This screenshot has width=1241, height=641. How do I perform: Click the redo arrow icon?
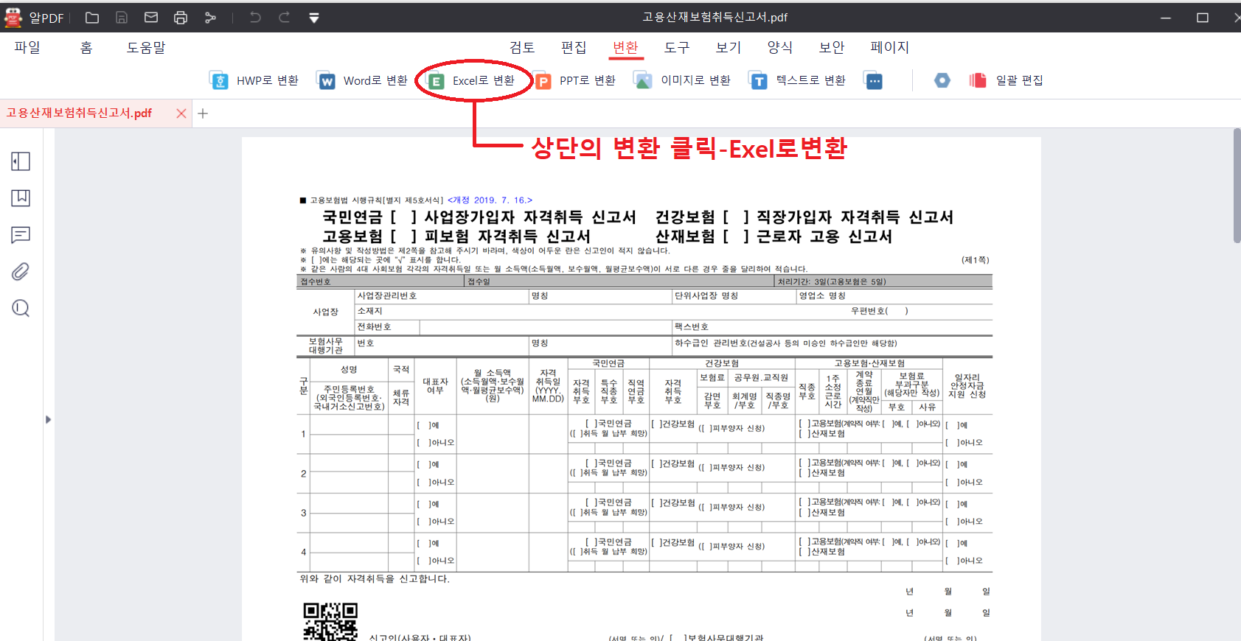[285, 17]
